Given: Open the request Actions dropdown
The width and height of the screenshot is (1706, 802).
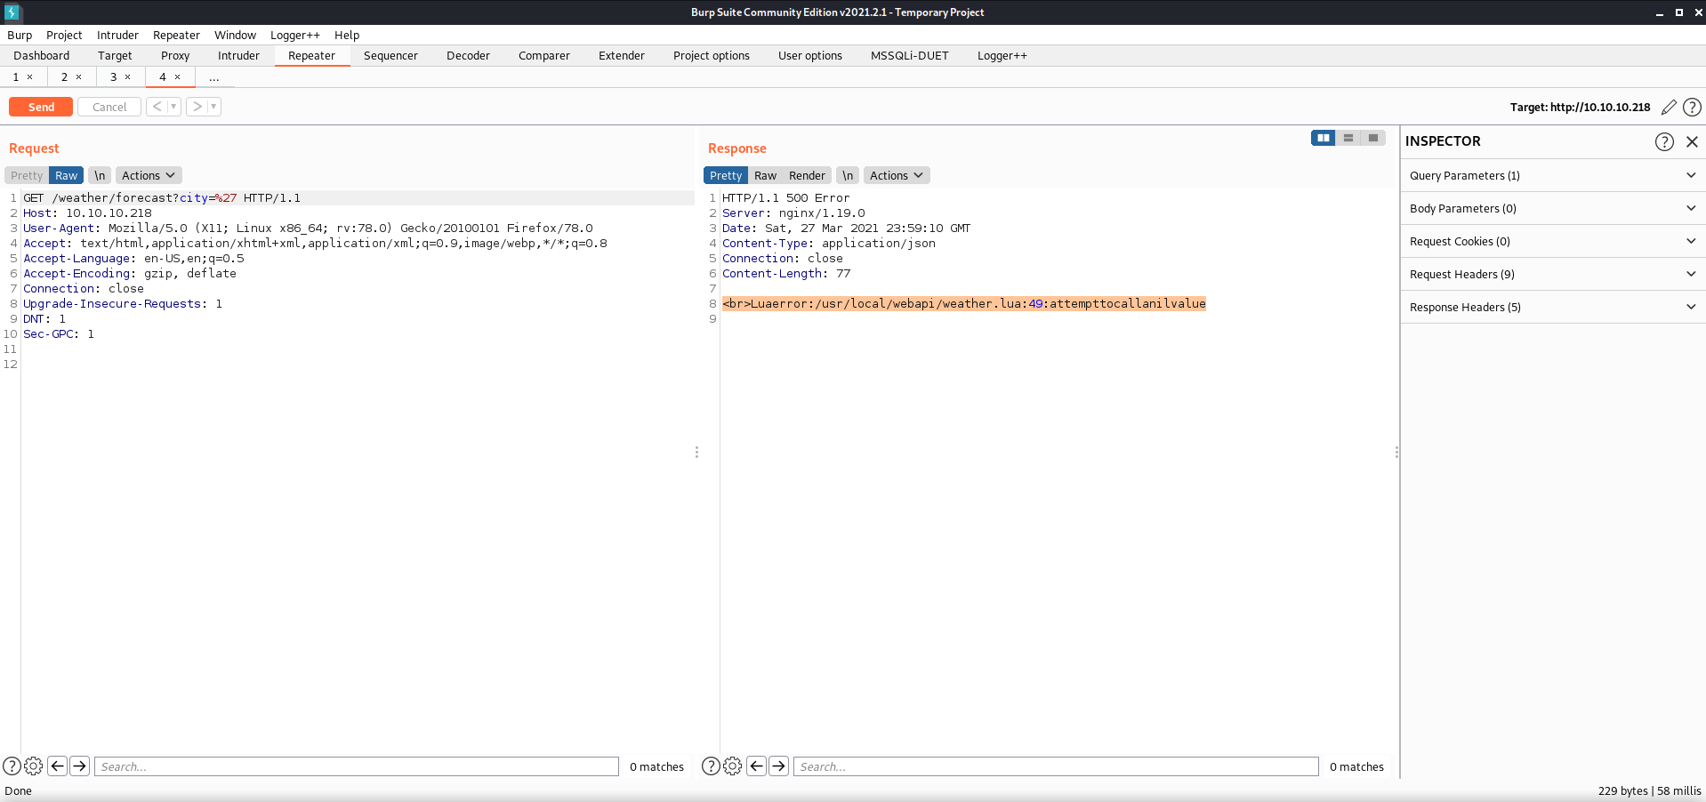Looking at the screenshot, I should click(x=149, y=175).
